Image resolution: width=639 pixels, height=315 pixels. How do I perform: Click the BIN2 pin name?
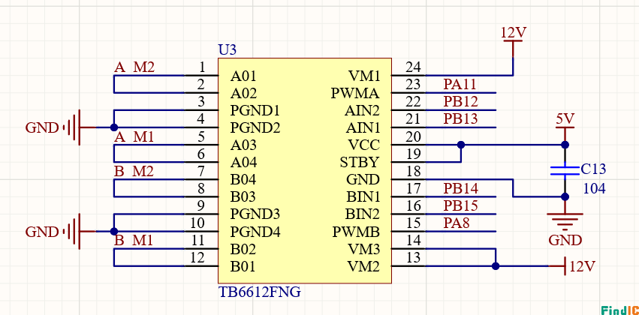click(363, 214)
